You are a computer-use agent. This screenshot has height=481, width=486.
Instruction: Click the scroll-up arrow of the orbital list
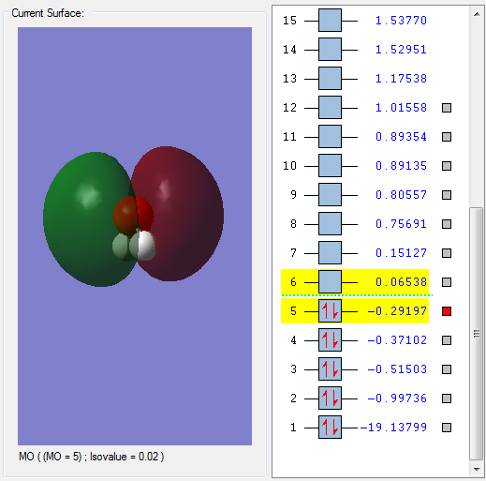click(477, 14)
